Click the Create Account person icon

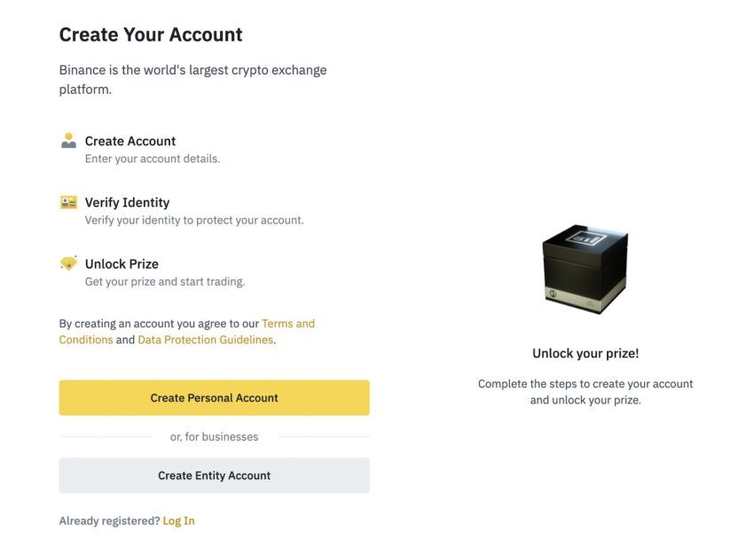69,140
